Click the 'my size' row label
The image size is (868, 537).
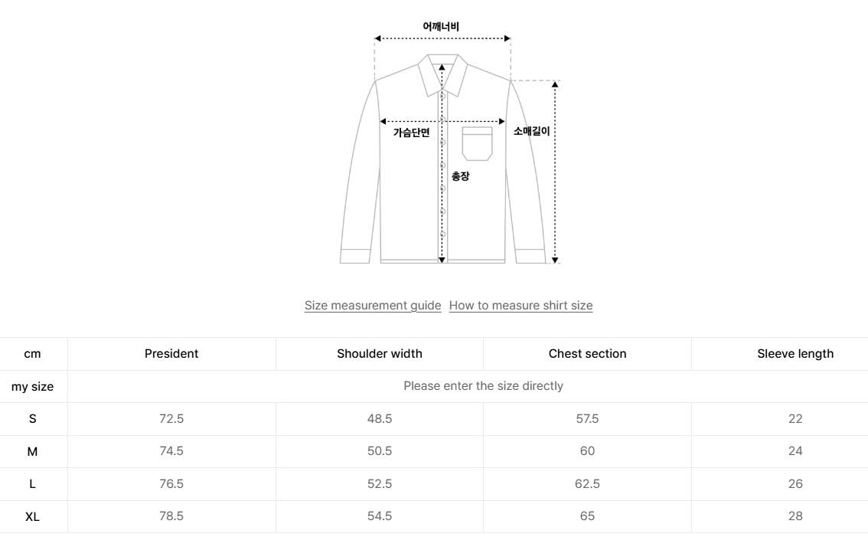[x=33, y=386]
